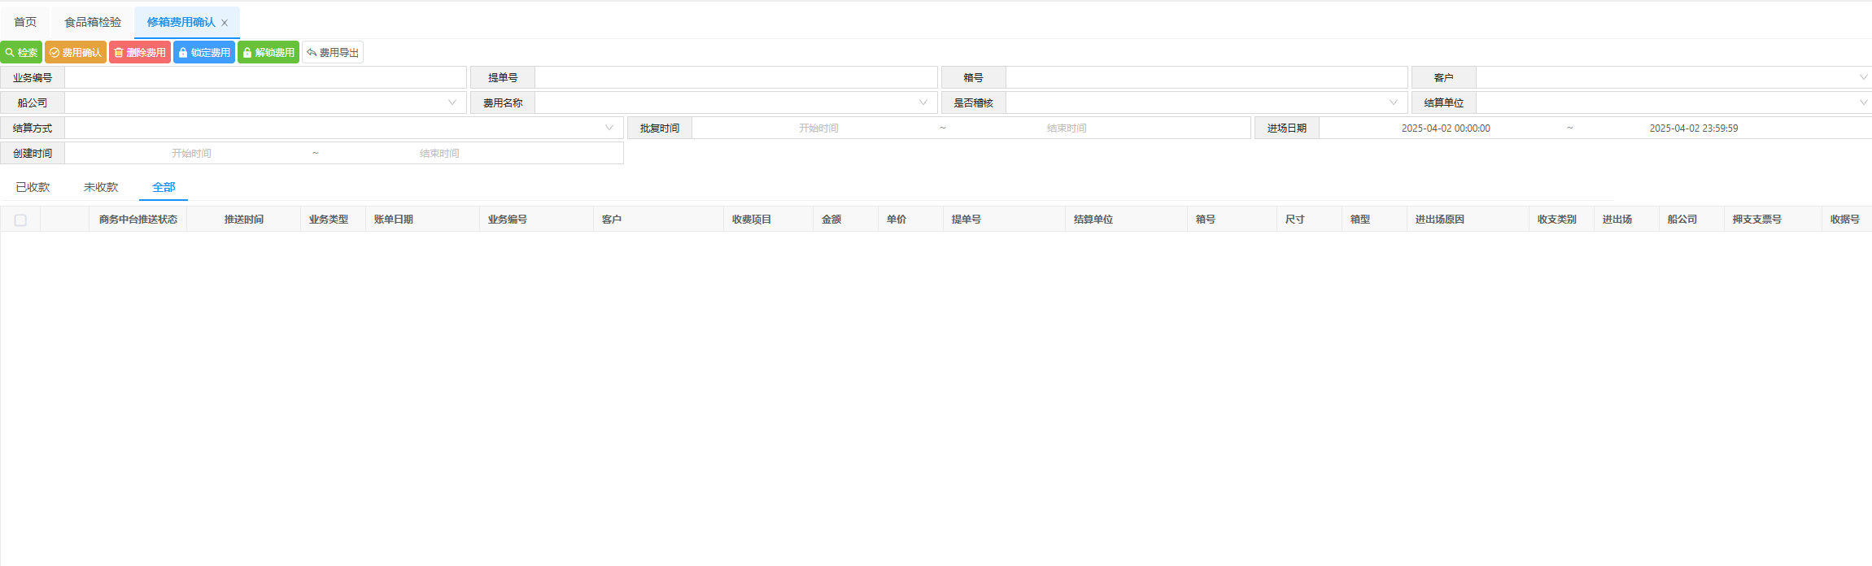The width and height of the screenshot is (1872, 566).
Task: Go to the 首页 tab
Action: [x=25, y=22]
